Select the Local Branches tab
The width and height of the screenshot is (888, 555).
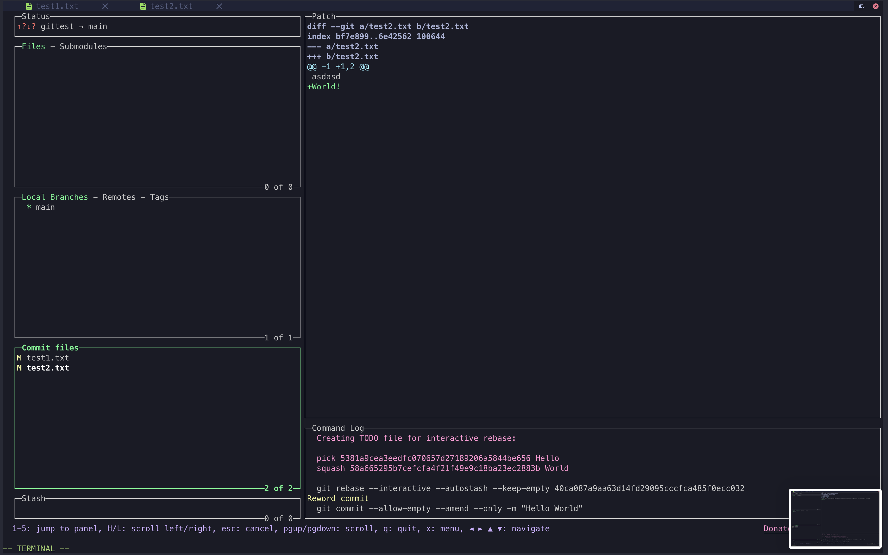55,197
